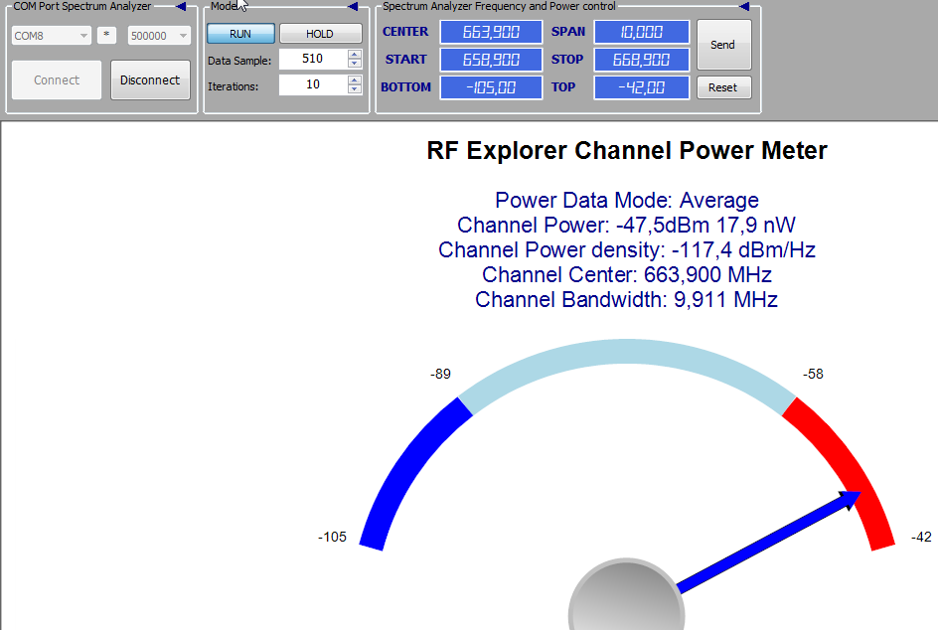Increase Data Sample with up arrow

pos(355,55)
